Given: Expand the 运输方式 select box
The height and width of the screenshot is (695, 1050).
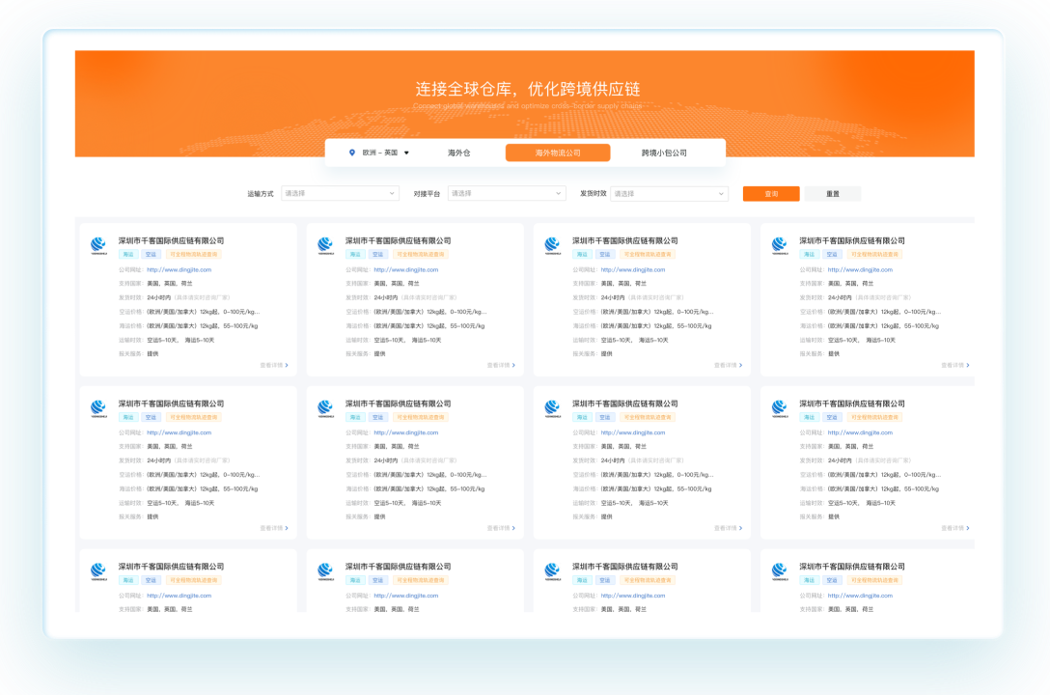Looking at the screenshot, I should coord(340,194).
